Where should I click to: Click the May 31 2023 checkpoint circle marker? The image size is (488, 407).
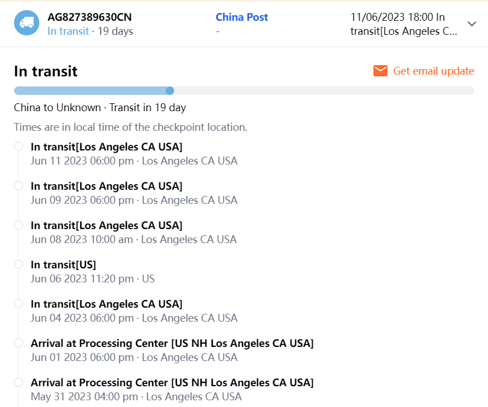click(x=19, y=382)
